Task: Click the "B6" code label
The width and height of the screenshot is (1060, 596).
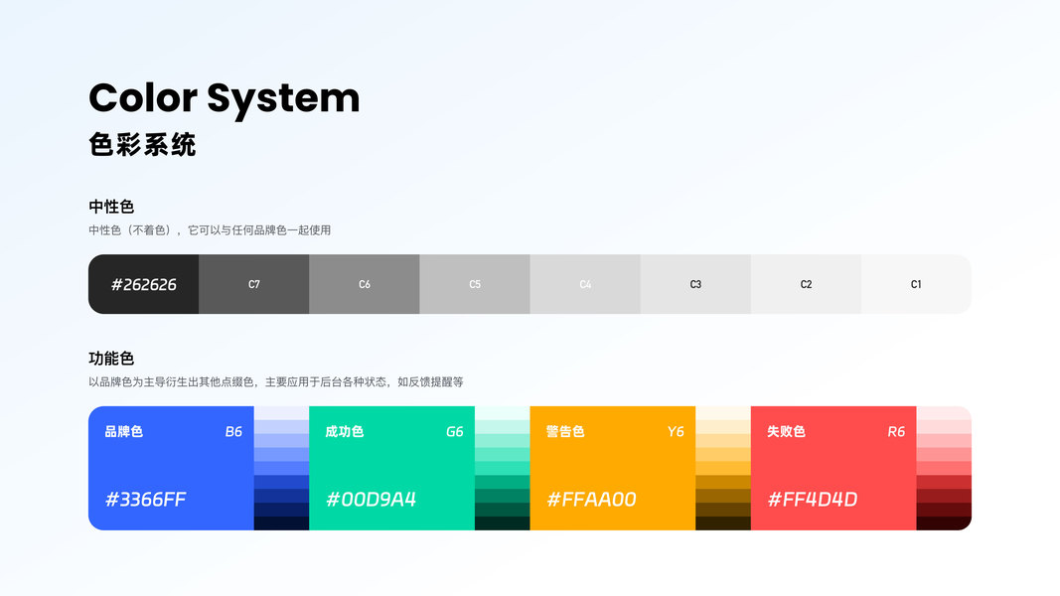Action: pyautogui.click(x=233, y=431)
